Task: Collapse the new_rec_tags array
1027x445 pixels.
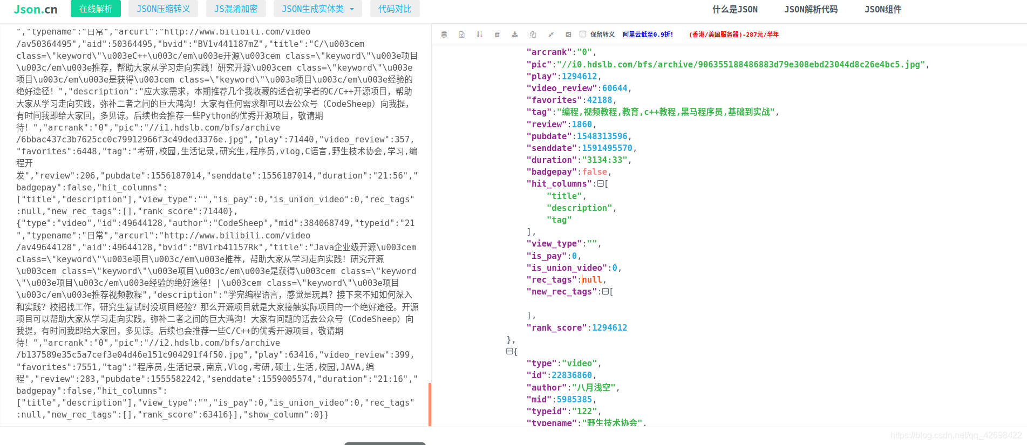Action: [x=605, y=292]
